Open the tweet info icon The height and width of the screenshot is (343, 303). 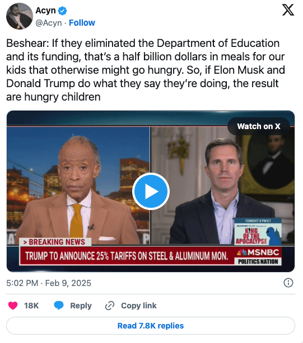pos(288,283)
